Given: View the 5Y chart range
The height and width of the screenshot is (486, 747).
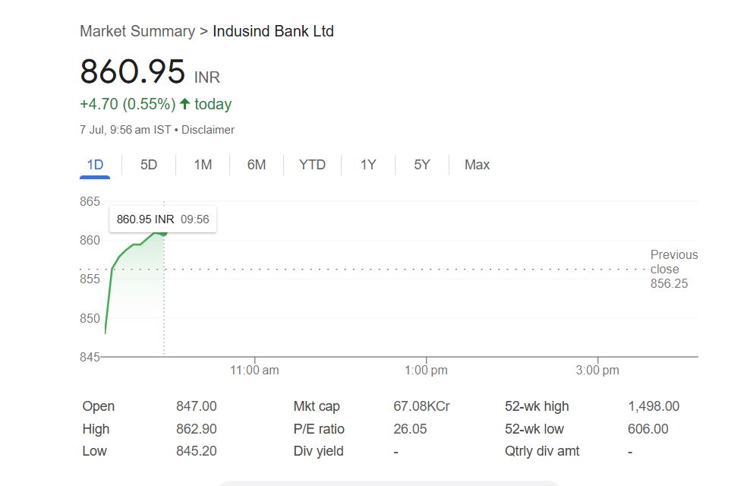Looking at the screenshot, I should point(422,165).
